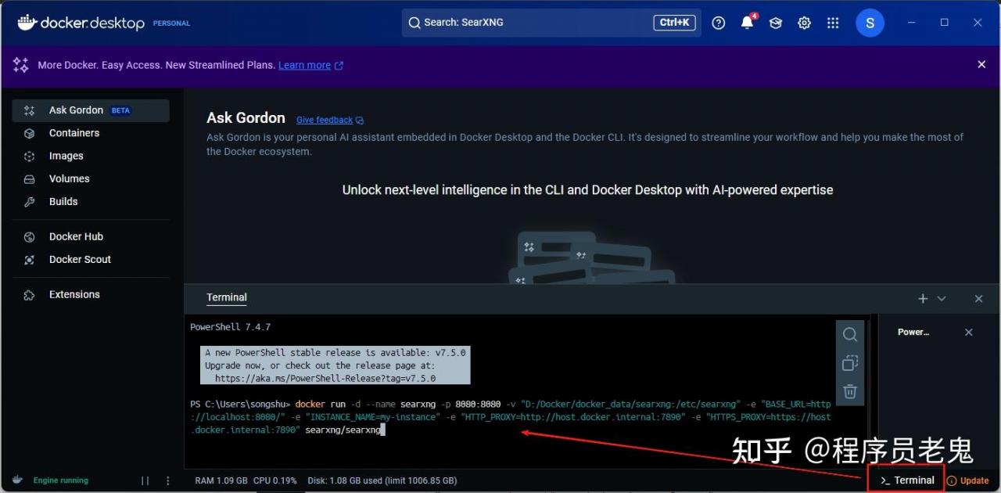Click the Ask Gordon page heading

click(246, 118)
